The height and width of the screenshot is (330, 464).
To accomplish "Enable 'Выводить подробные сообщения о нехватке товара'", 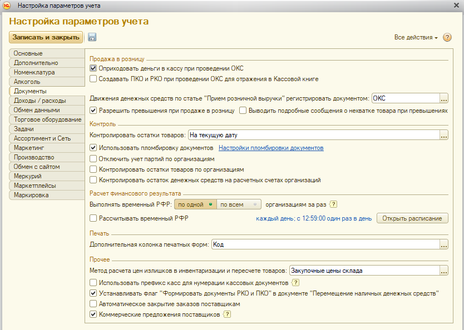I will point(243,111).
